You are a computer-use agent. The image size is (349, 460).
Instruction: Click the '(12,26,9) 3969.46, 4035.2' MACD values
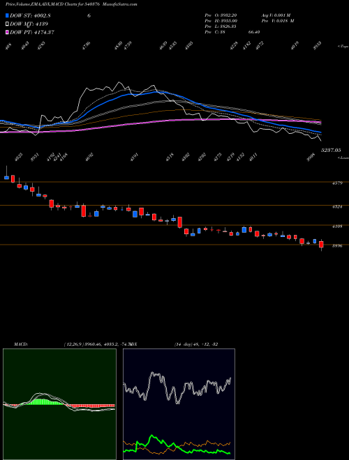pyautogui.click(x=91, y=344)
